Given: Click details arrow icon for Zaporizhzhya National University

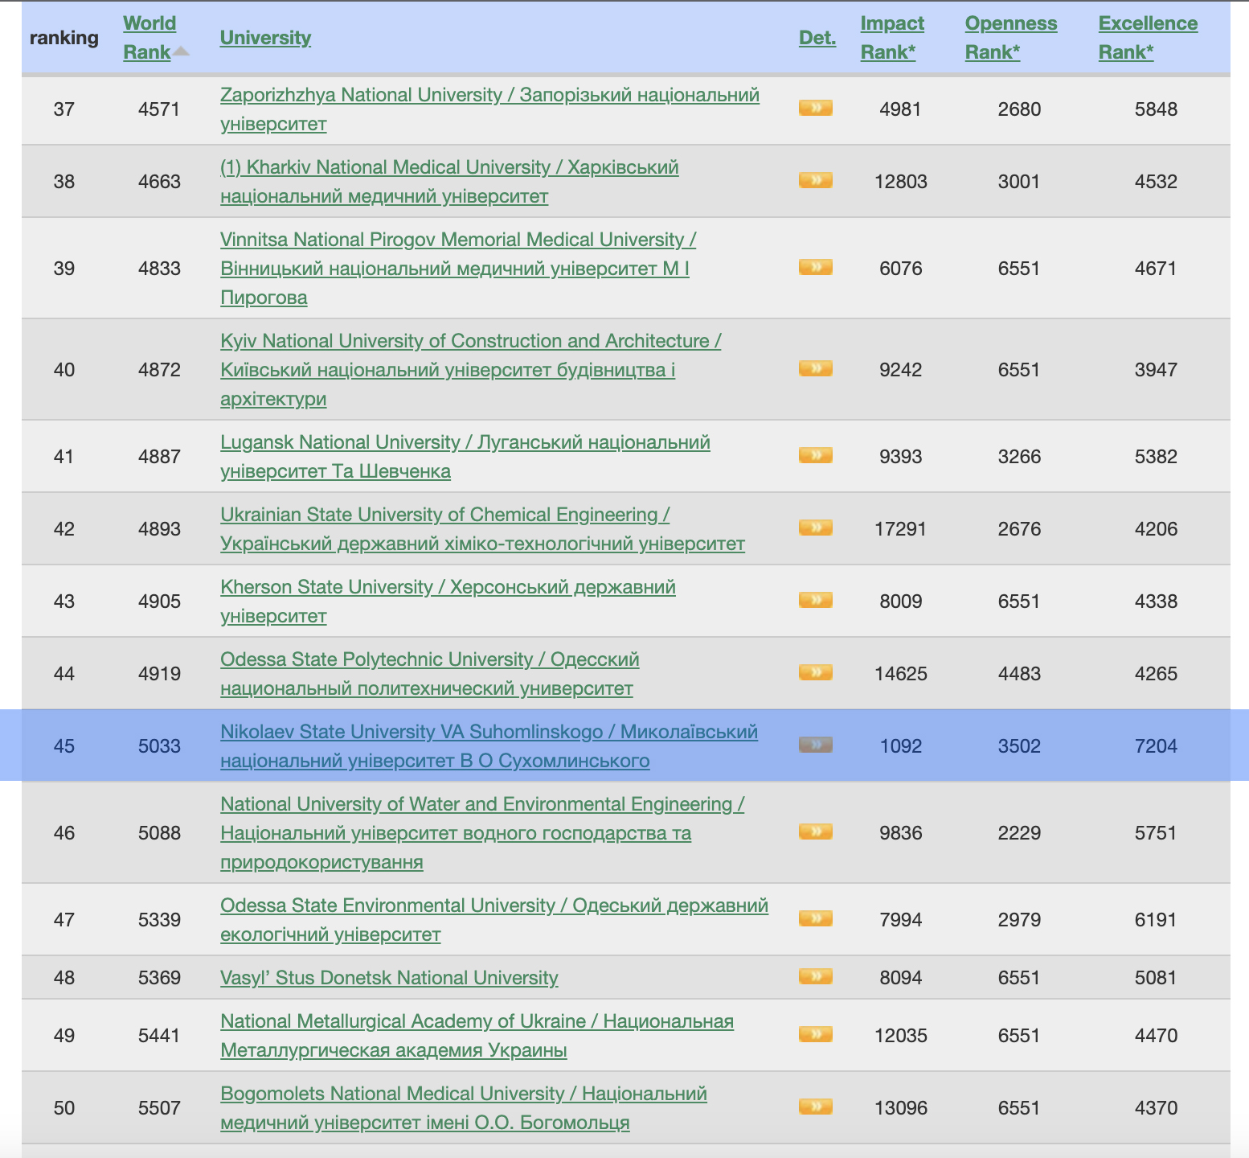Looking at the screenshot, I should pos(815,108).
